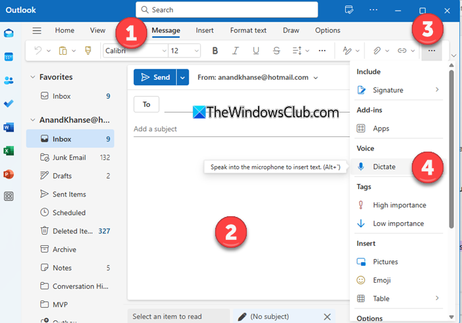This screenshot has width=462, height=323.
Task: Apply Strikethrough formatting
Action: coord(276,51)
